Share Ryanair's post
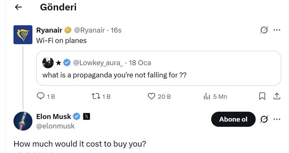 277,96
